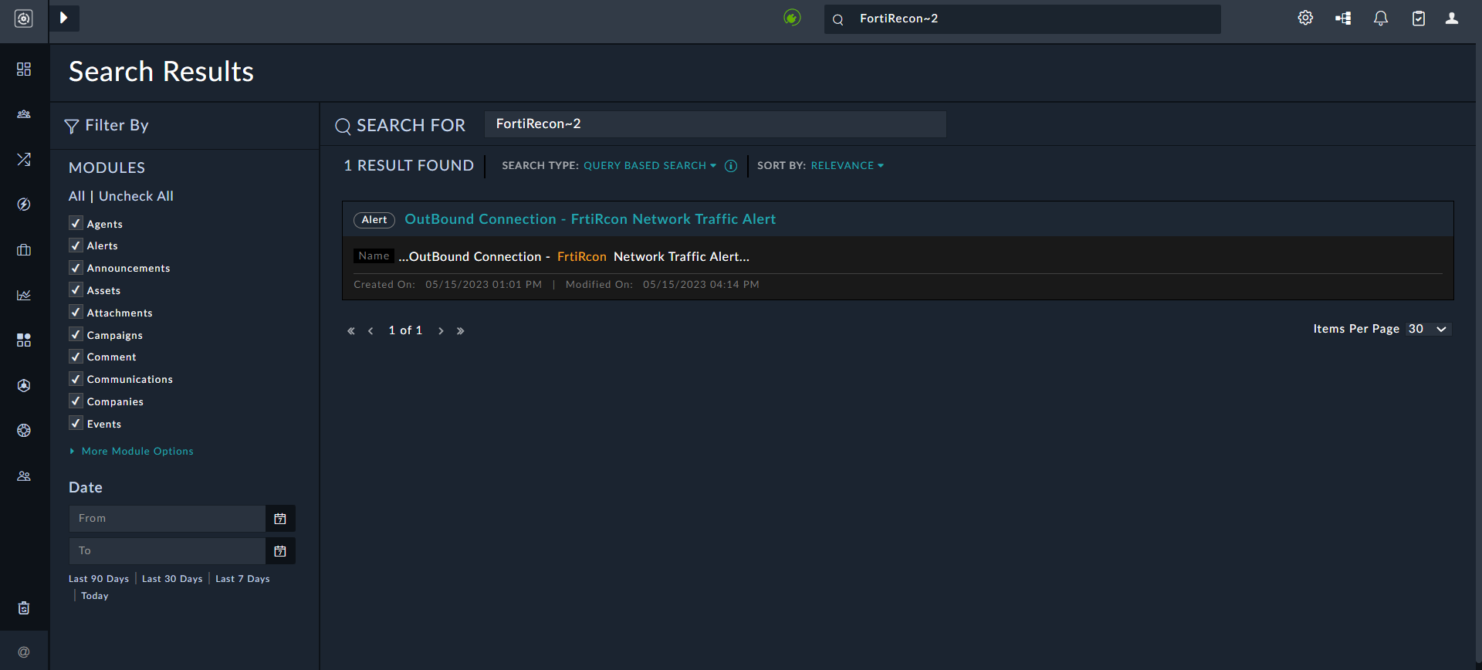Click the Modified On 05/15/2023 04:14 PM text
This screenshot has width=1482, height=670.
662,285
